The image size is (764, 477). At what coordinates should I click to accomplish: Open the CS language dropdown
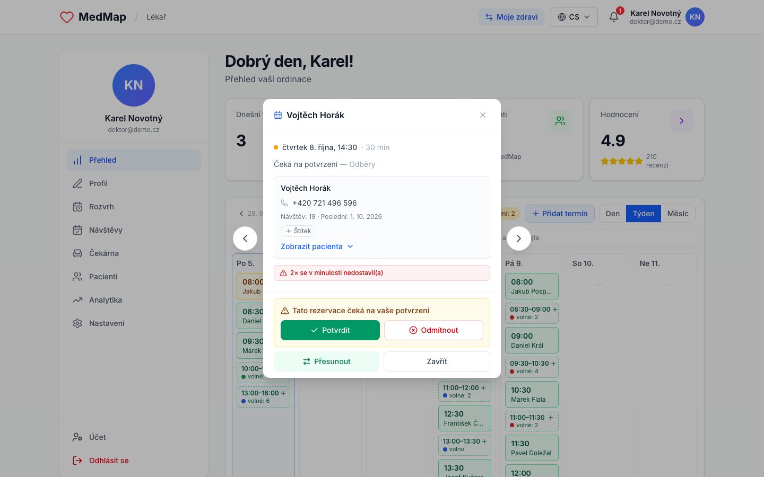[574, 17]
